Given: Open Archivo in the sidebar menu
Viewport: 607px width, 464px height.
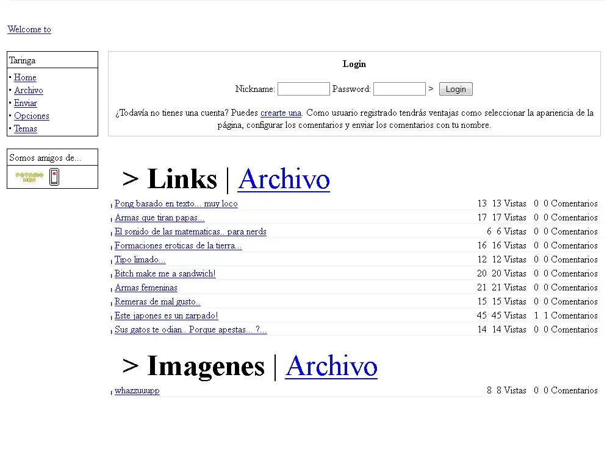Looking at the screenshot, I should [x=29, y=90].
